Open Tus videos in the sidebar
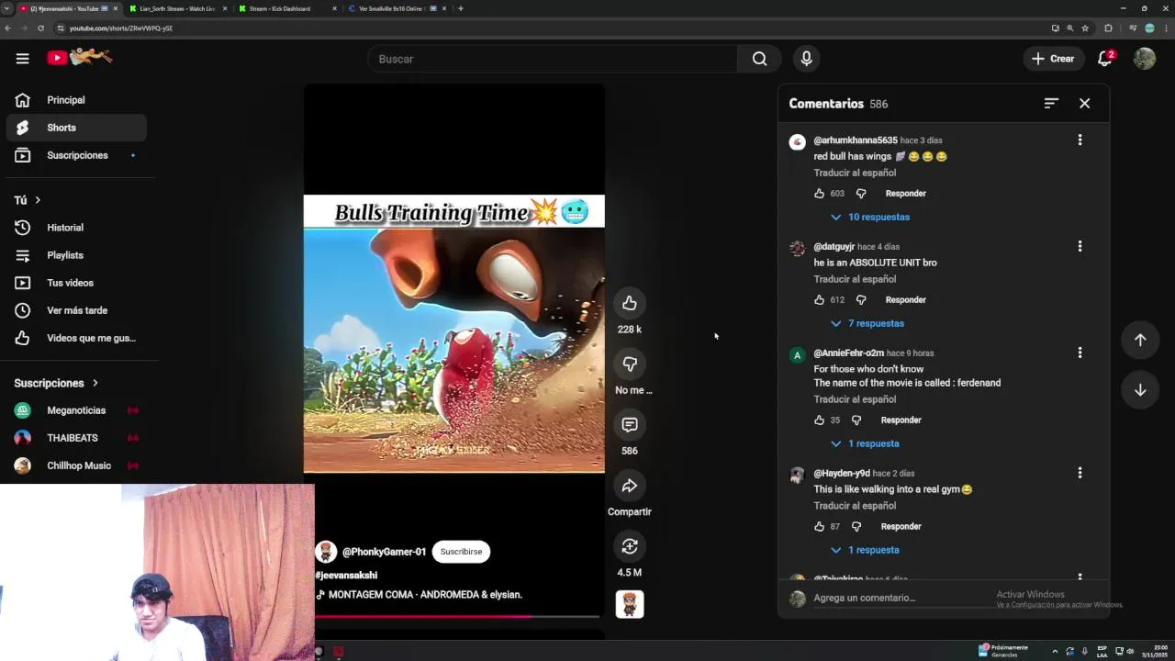1175x661 pixels. pyautogui.click(x=76, y=283)
